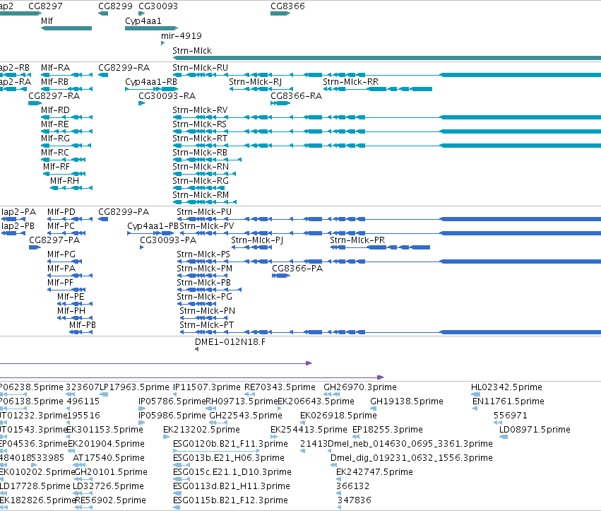Select the GH26970.3prime EST label

360,387
